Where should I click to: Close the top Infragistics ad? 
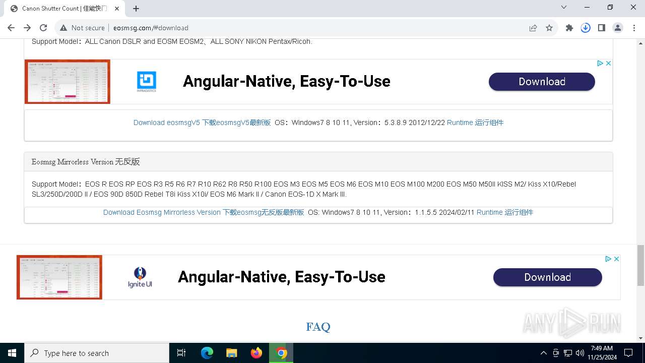coord(608,63)
